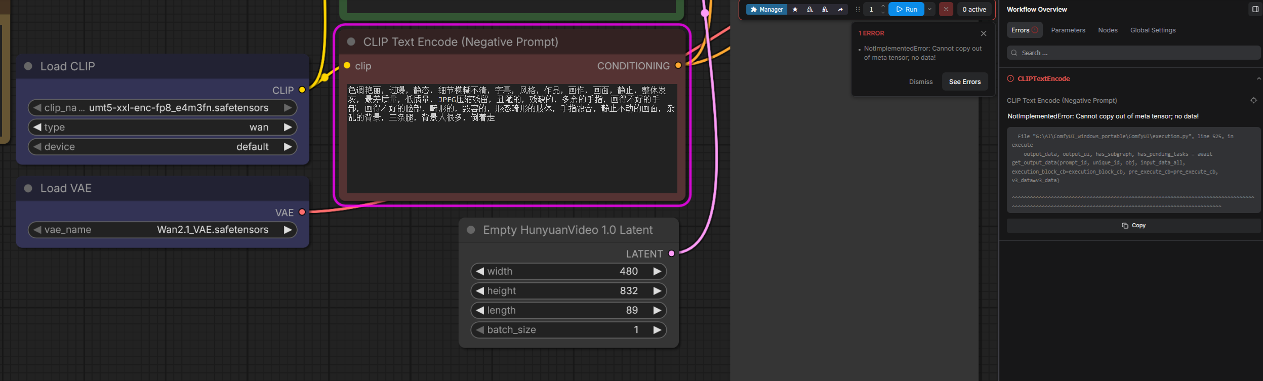The height and width of the screenshot is (381, 1263).
Task: Decrease the length value with left arrow
Action: pyautogui.click(x=480, y=310)
